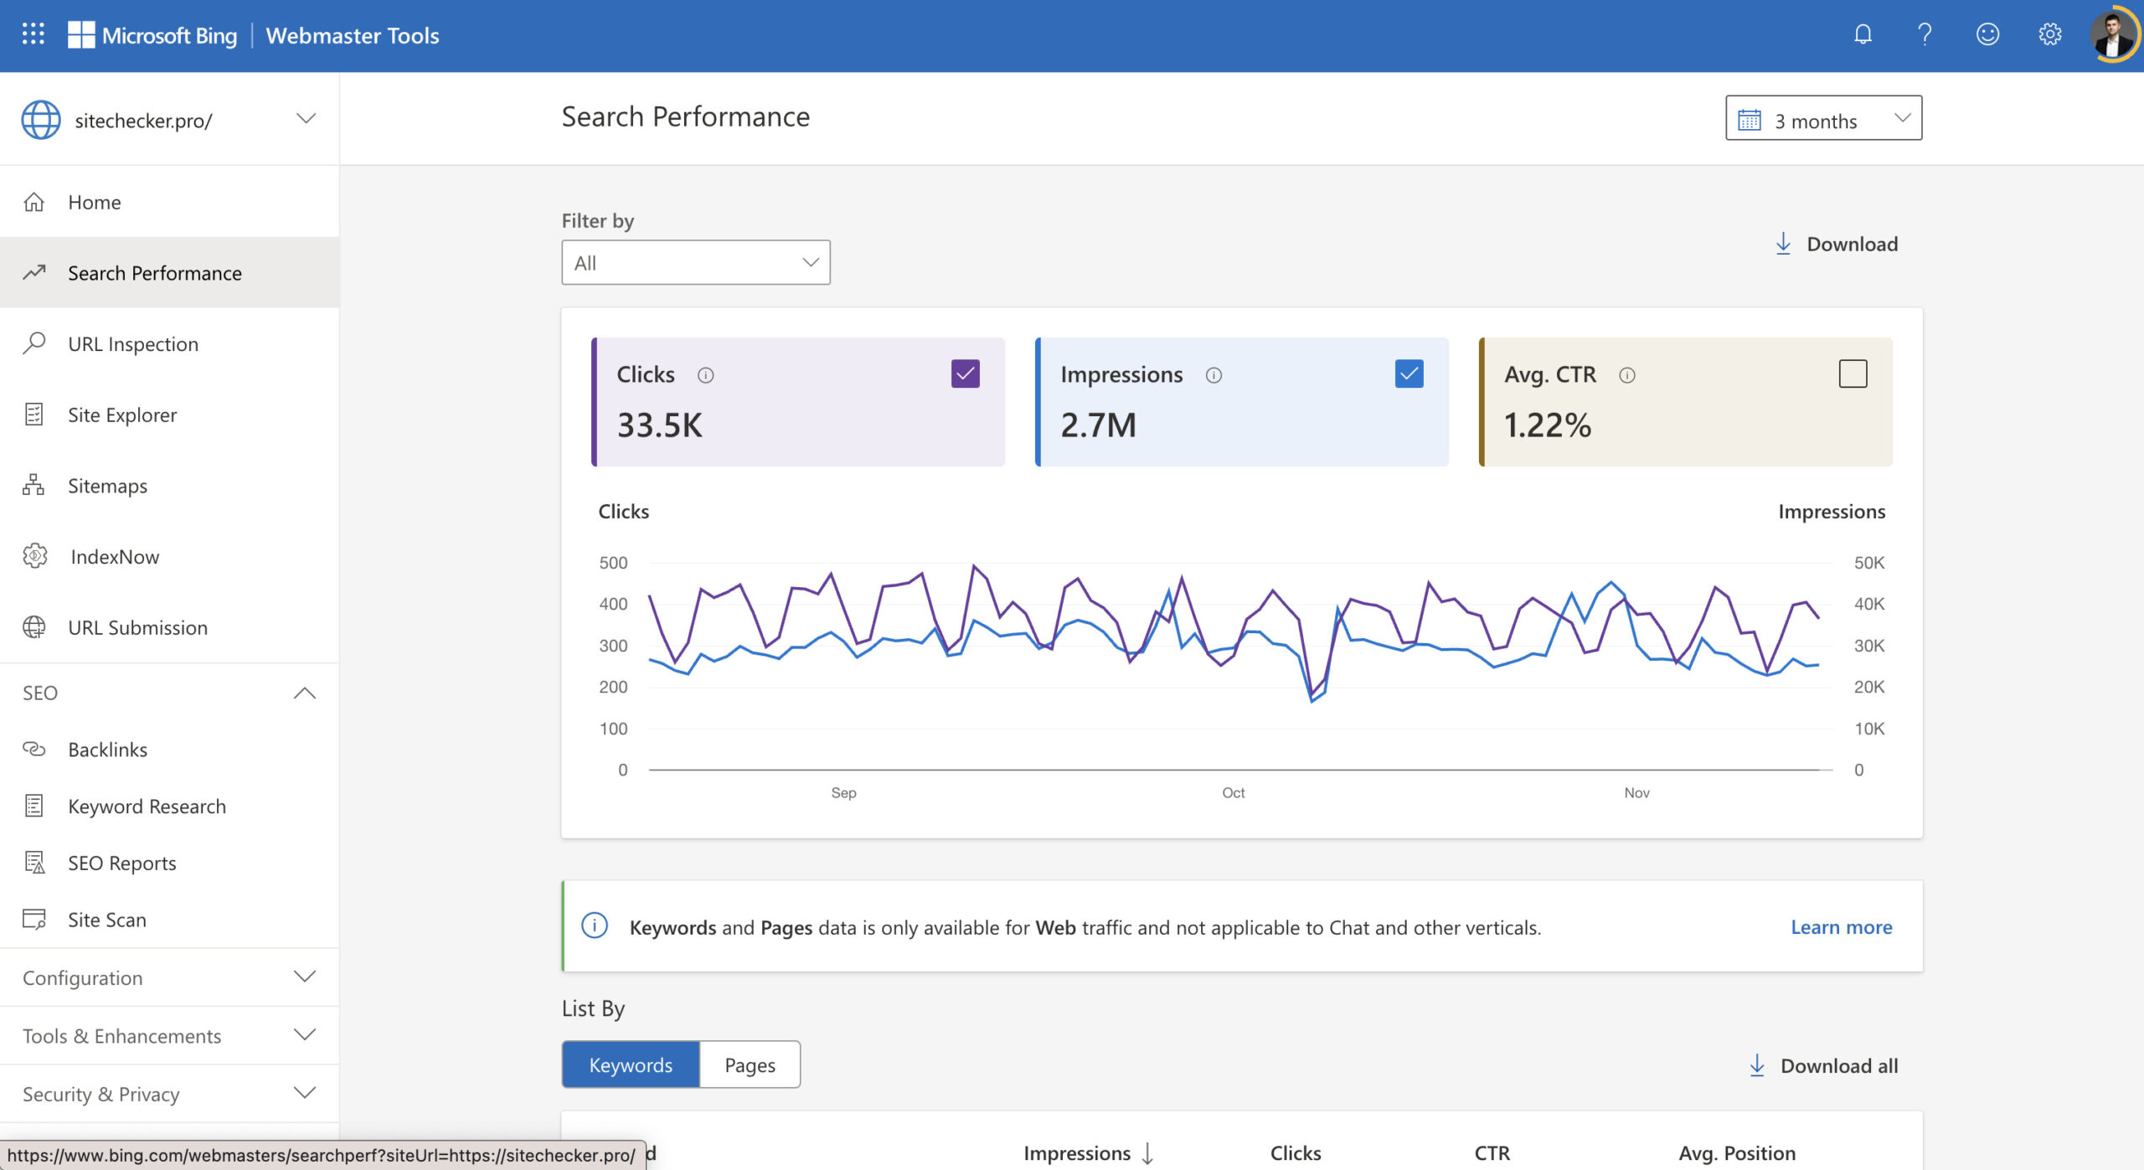2144x1170 pixels.
Task: Enable the Avg. CTR checkbox
Action: coord(1853,374)
